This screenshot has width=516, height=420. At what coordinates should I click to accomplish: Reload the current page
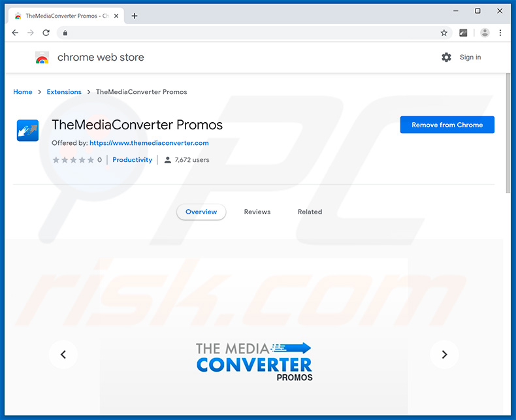tap(46, 33)
